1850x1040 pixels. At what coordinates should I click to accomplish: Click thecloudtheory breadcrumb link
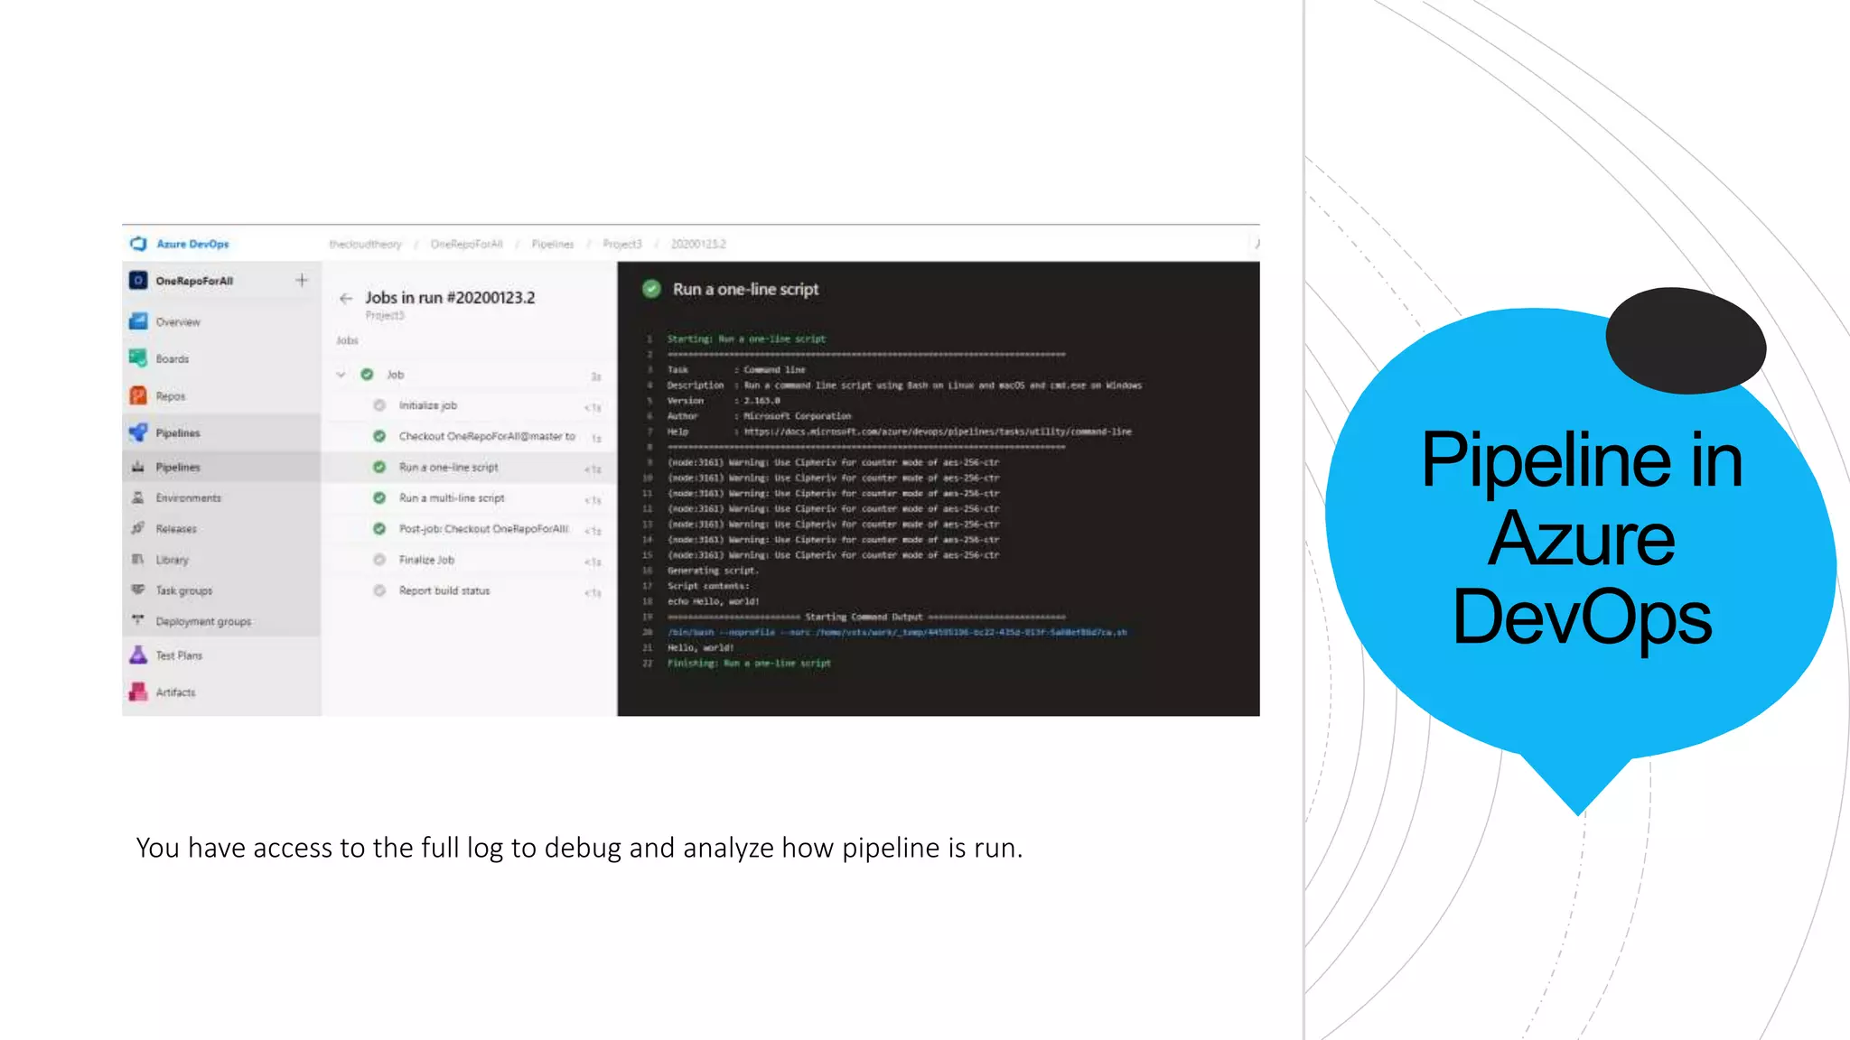point(365,244)
